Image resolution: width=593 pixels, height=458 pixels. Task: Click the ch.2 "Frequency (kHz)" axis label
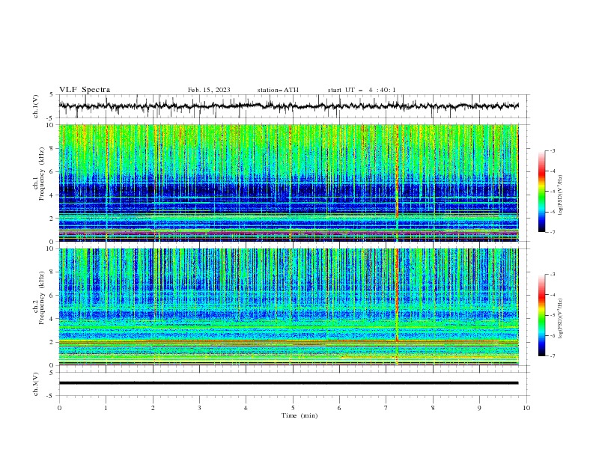pyautogui.click(x=42, y=298)
